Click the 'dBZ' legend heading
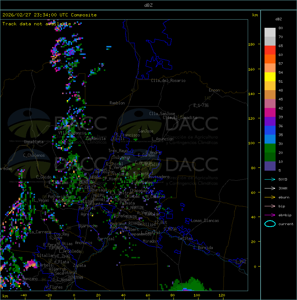297x300 pixels. coord(278,19)
